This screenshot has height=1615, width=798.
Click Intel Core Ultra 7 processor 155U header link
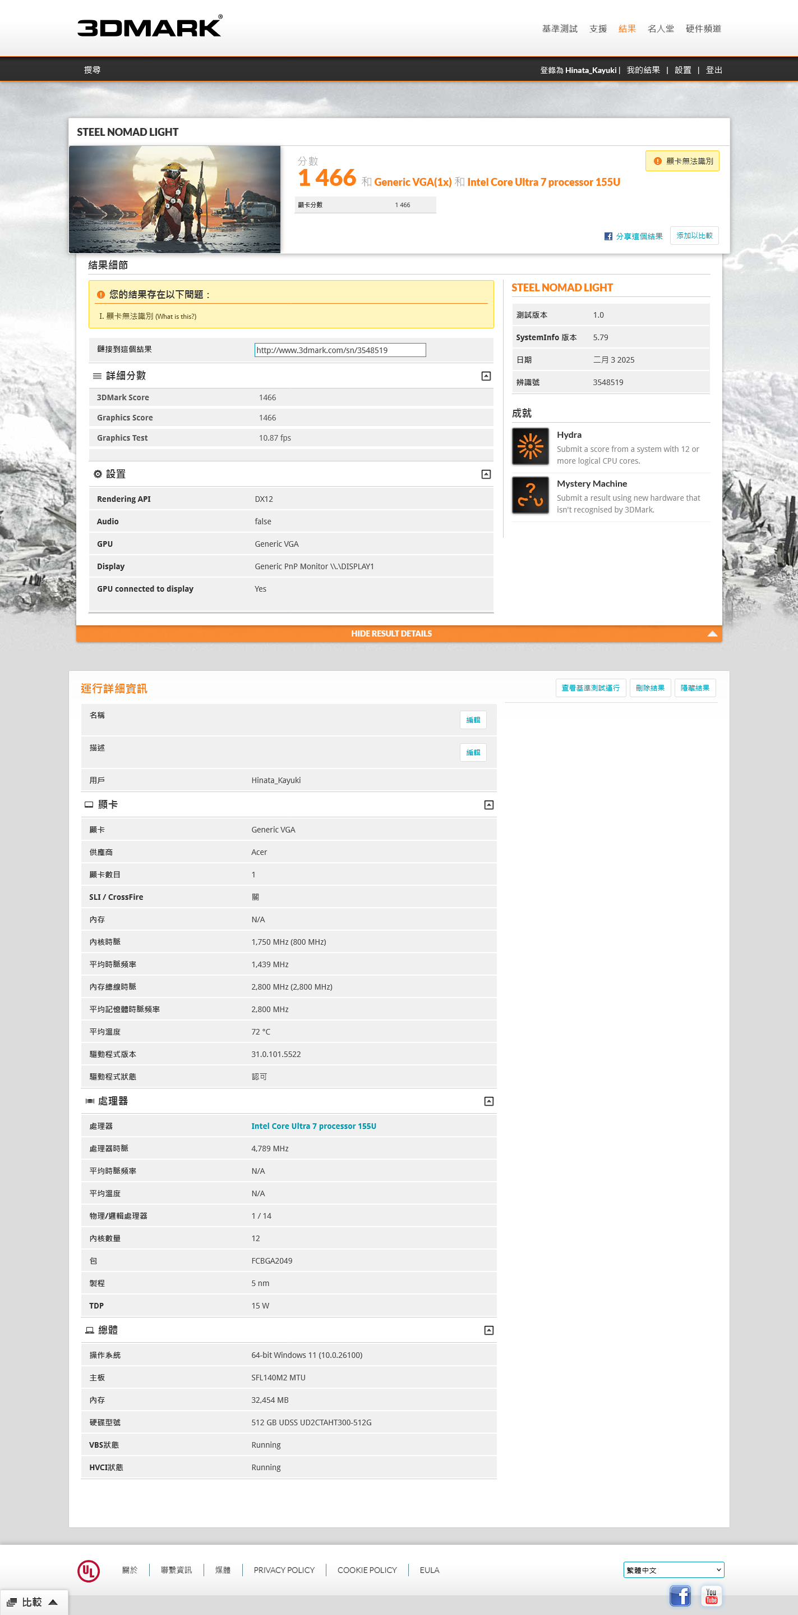pyautogui.click(x=544, y=182)
